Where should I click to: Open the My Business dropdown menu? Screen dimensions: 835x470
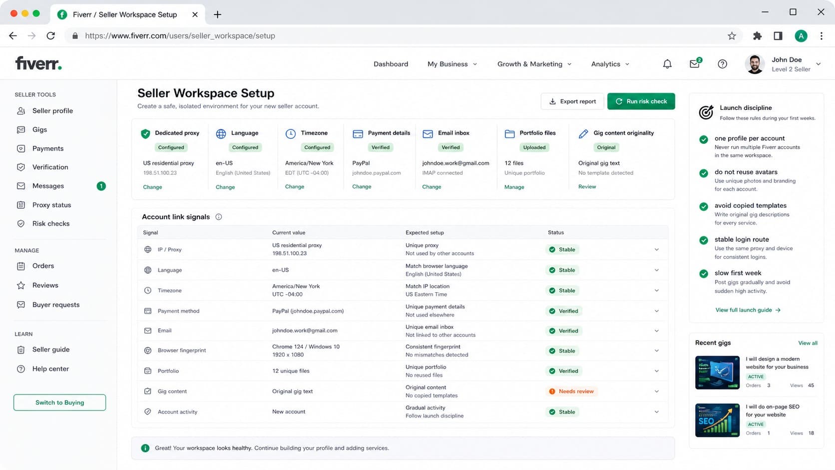tap(452, 64)
